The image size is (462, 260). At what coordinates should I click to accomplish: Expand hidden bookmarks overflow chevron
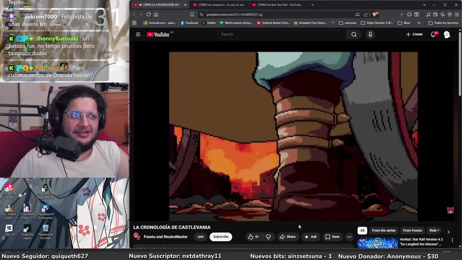click(x=419, y=23)
